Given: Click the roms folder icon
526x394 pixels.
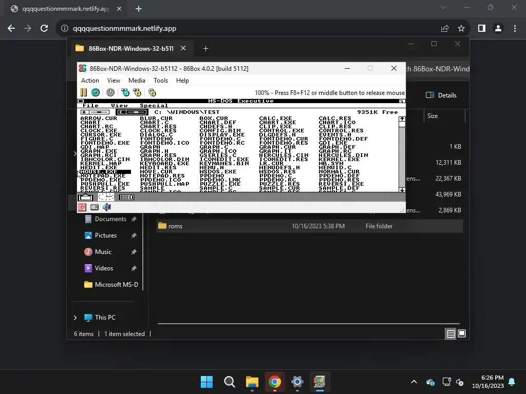Looking at the screenshot, I should click(x=162, y=226).
